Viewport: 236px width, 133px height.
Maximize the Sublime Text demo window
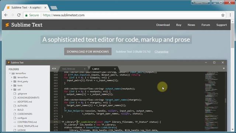click(x=214, y=62)
